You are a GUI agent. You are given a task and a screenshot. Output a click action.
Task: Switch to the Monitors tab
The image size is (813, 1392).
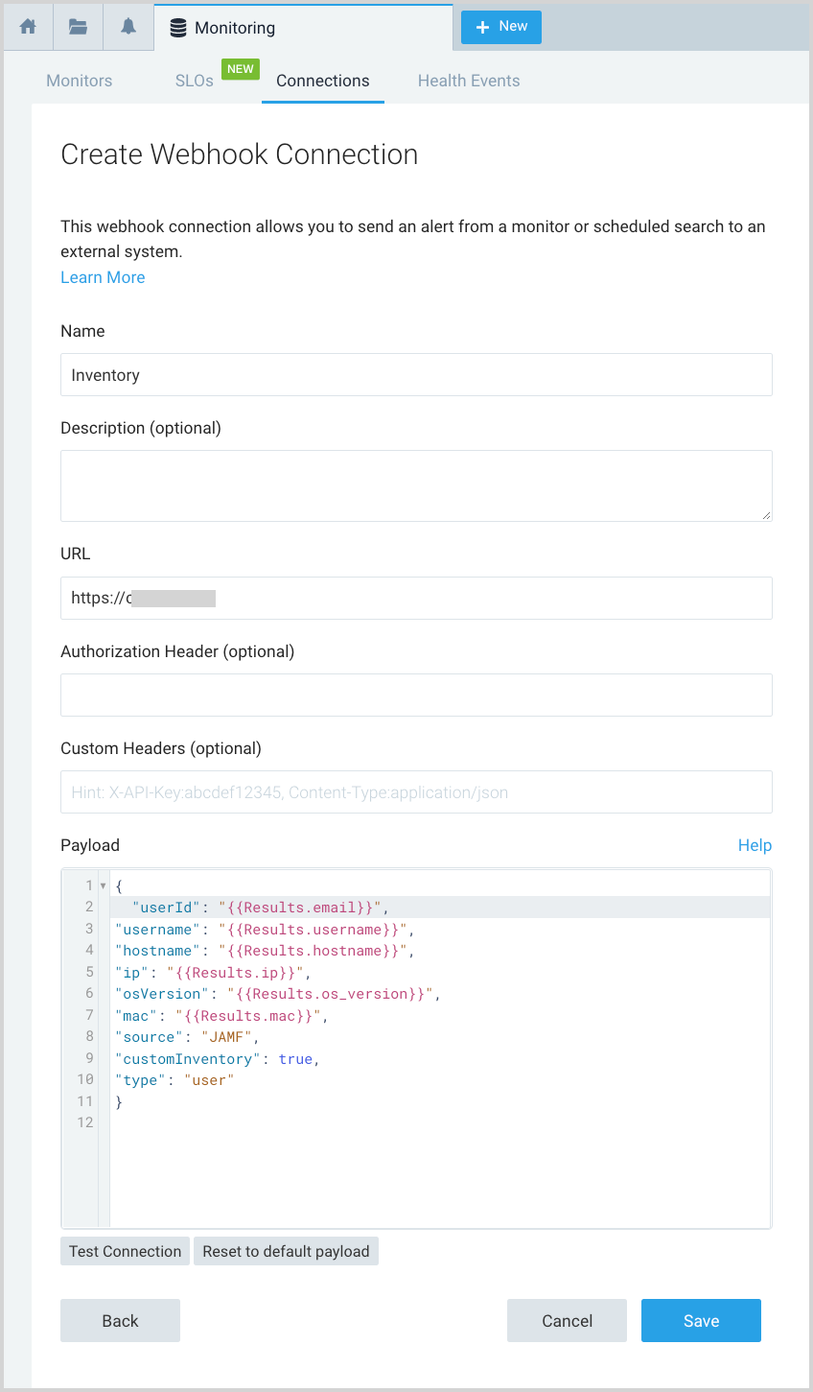click(x=79, y=81)
